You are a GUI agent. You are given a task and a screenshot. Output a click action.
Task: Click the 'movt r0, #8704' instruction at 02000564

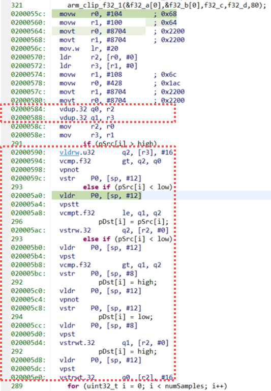pos(93,31)
